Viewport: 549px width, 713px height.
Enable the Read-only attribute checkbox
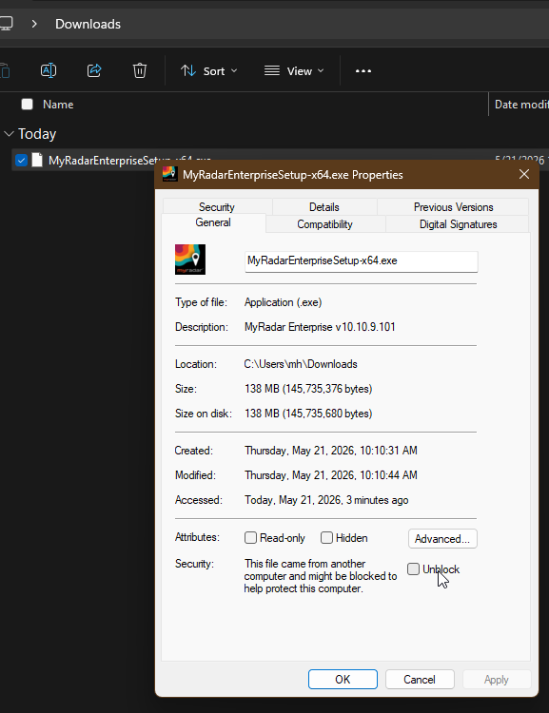pos(251,538)
